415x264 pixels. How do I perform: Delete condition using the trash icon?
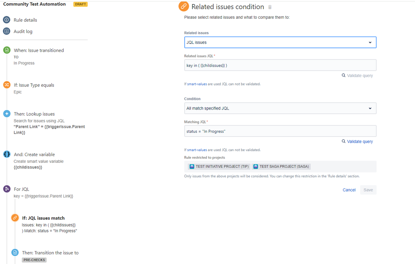tap(270, 7)
